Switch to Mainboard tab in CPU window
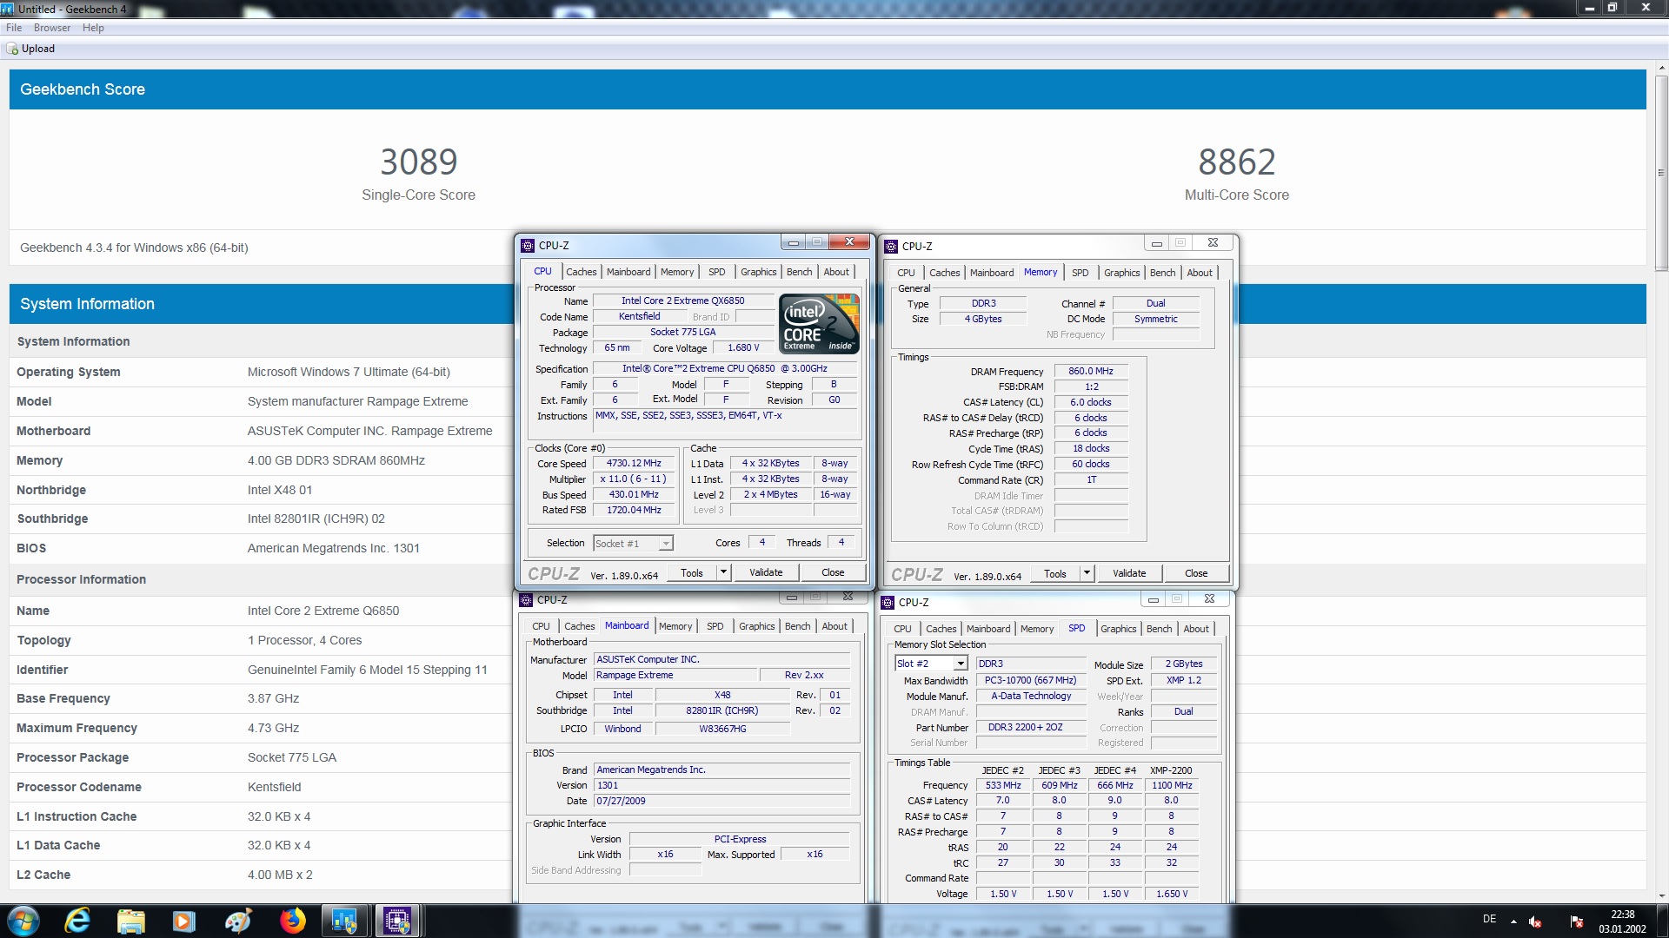This screenshot has width=1669, height=938. pos(628,272)
